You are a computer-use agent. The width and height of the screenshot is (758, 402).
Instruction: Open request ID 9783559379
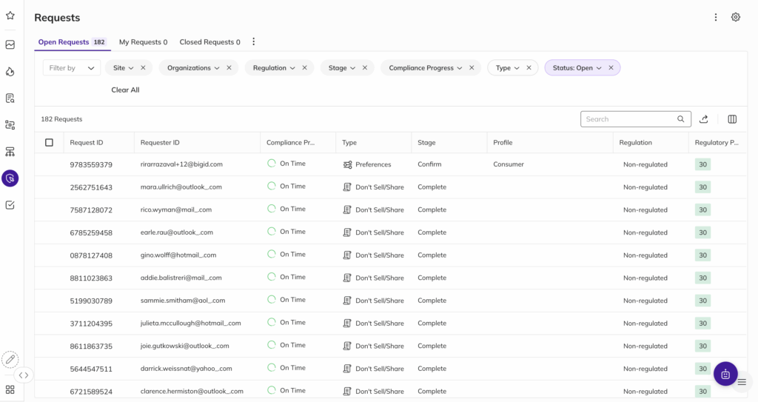[x=91, y=164]
